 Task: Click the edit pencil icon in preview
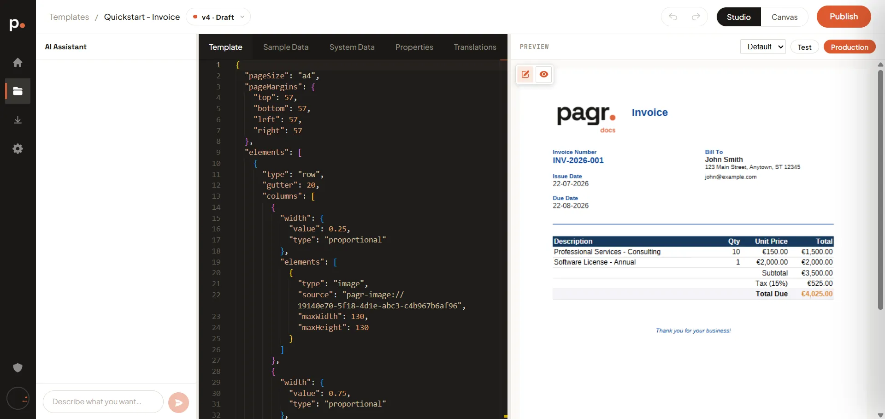pyautogui.click(x=525, y=74)
